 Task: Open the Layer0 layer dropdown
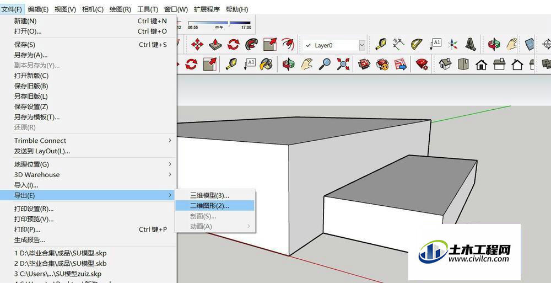[x=362, y=45]
